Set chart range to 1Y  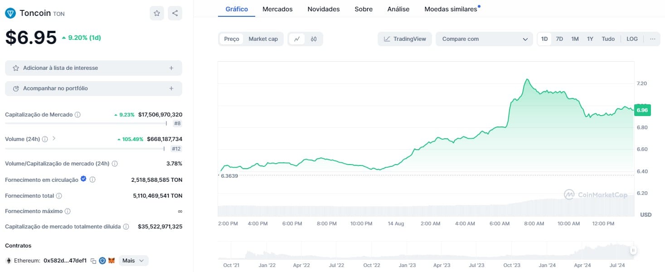(x=590, y=39)
